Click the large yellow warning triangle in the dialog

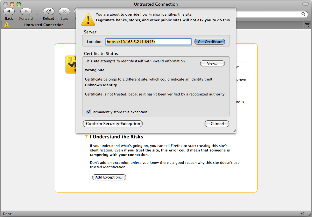point(88,19)
